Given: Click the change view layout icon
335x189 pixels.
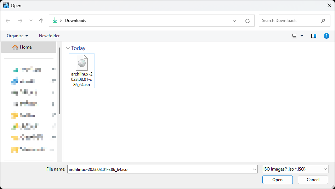Looking at the screenshot, I should [294, 36].
